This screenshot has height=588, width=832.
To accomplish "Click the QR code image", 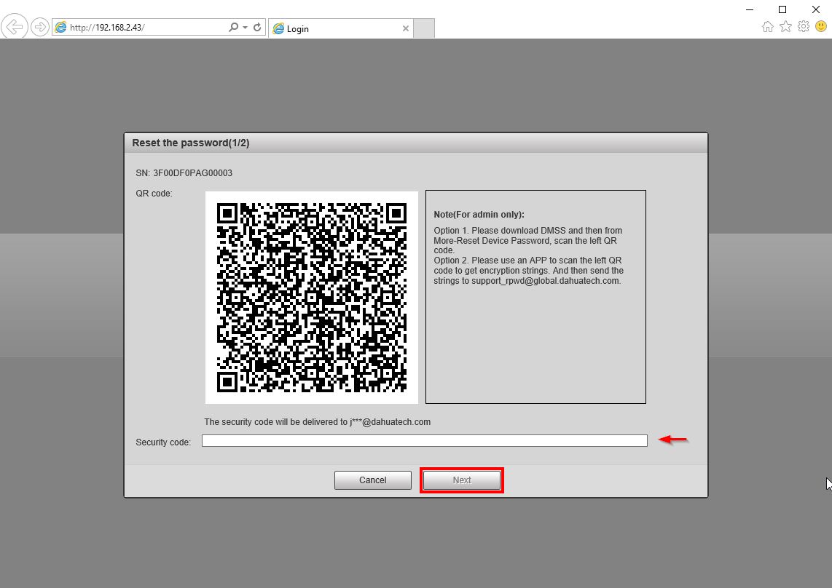I will tap(311, 297).
